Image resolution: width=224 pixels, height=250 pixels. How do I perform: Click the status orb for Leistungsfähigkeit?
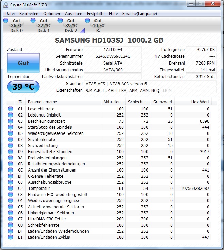(11, 115)
